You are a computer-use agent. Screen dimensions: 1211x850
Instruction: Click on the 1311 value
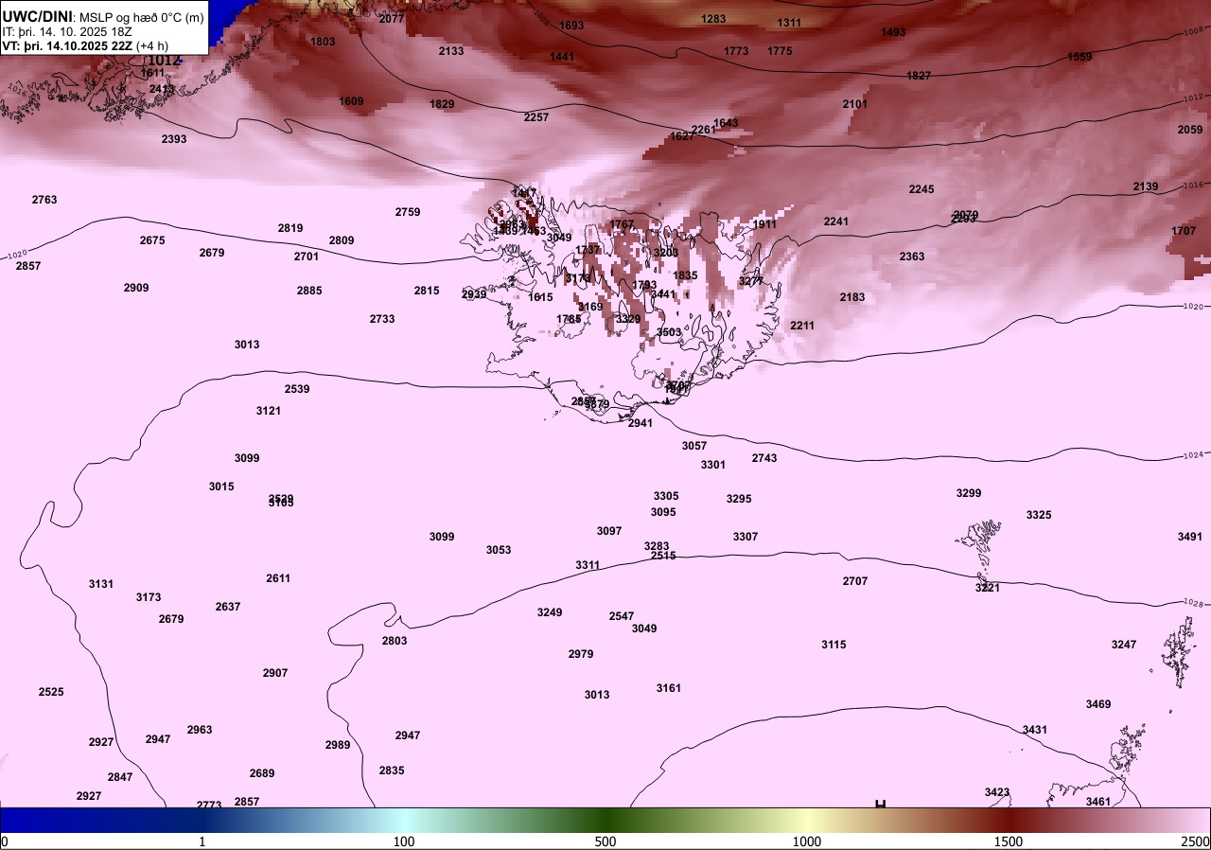coord(789,23)
